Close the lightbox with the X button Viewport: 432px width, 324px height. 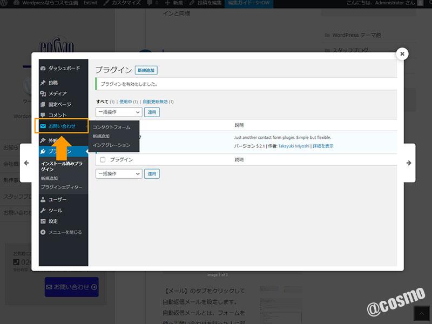[x=402, y=53]
